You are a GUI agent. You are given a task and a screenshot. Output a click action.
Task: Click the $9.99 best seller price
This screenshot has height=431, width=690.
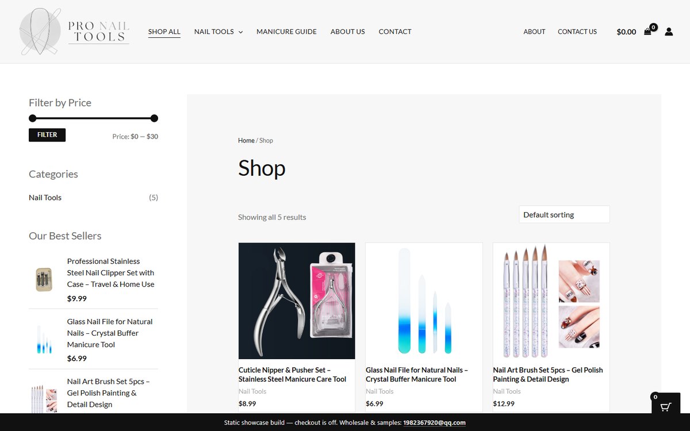[77, 298]
